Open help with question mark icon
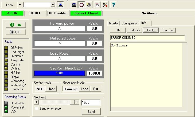The width and height of the screenshot is (195, 117). pos(113,5)
